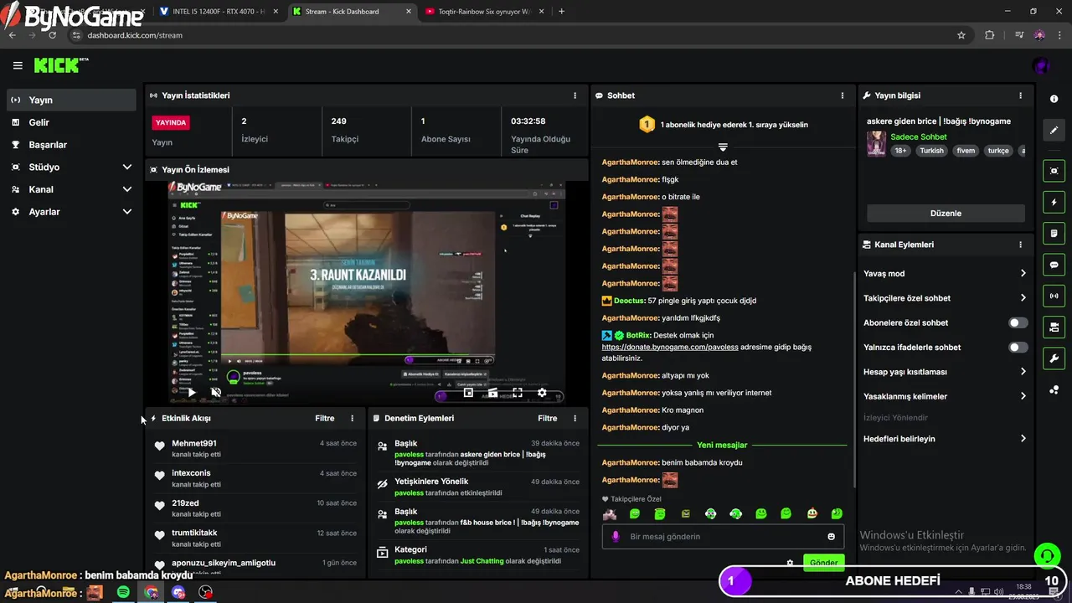The height and width of the screenshot is (603, 1072).
Task: Bookmark this page with the star icon
Action: pos(961,35)
